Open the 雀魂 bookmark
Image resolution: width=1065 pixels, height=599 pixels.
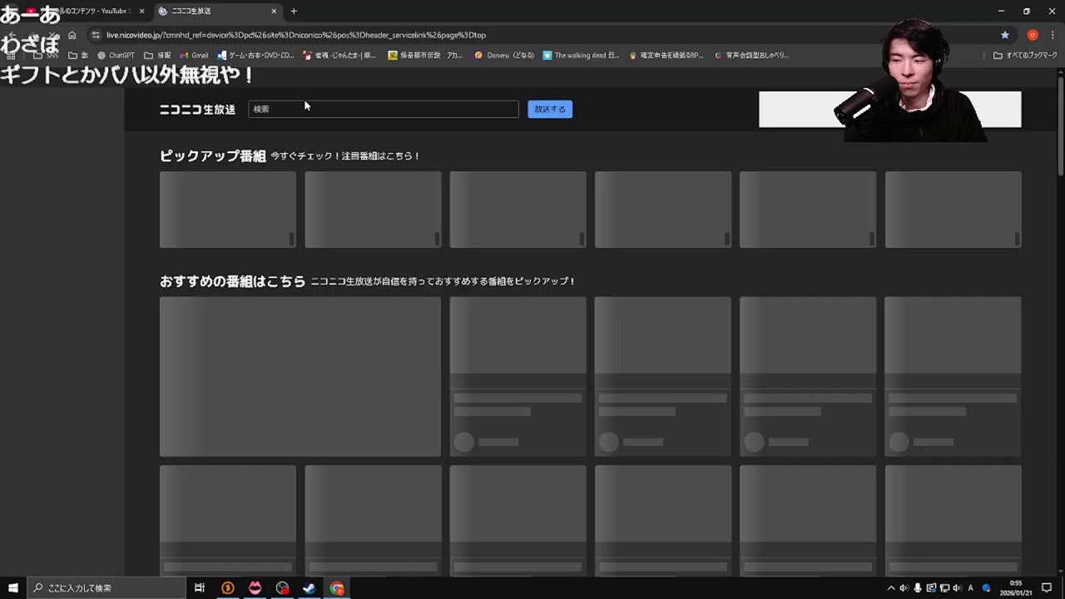(339, 56)
